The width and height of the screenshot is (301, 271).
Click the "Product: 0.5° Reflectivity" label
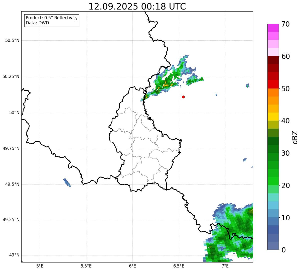52,18
